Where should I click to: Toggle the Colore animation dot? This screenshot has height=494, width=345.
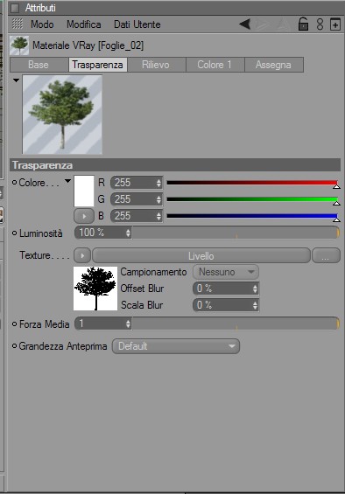click(14, 183)
